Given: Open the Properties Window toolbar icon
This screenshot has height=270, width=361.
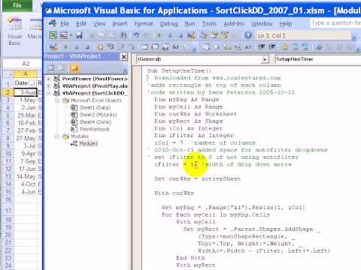Looking at the screenshot, I should pos(214,35).
